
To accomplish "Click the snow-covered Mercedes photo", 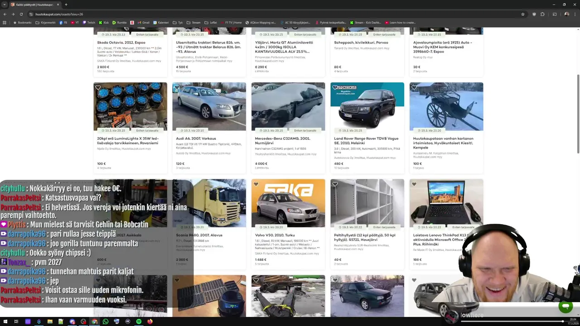I will (288, 106).
